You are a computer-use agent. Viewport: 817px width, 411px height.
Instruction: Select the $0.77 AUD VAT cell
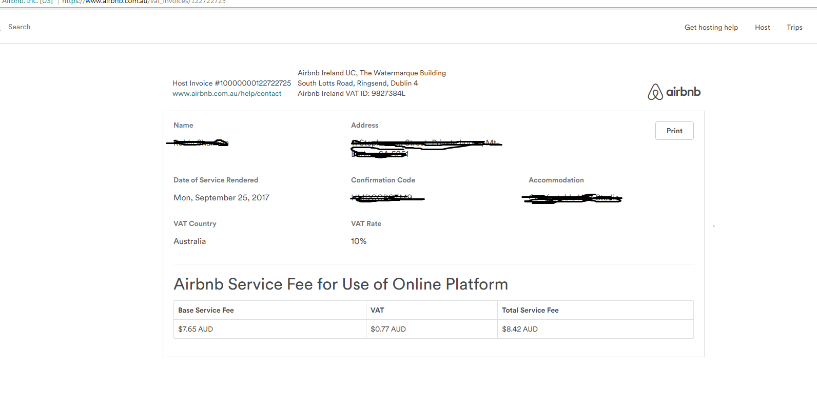[x=388, y=329]
